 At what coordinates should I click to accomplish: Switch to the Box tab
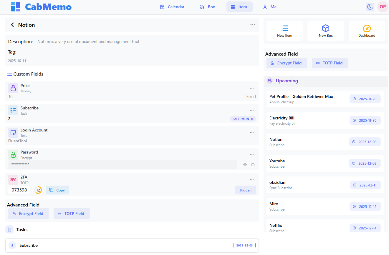tap(208, 7)
